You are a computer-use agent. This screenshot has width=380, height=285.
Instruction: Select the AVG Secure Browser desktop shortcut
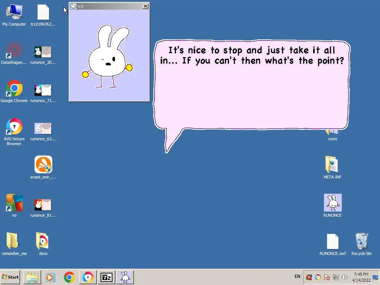[14, 132]
